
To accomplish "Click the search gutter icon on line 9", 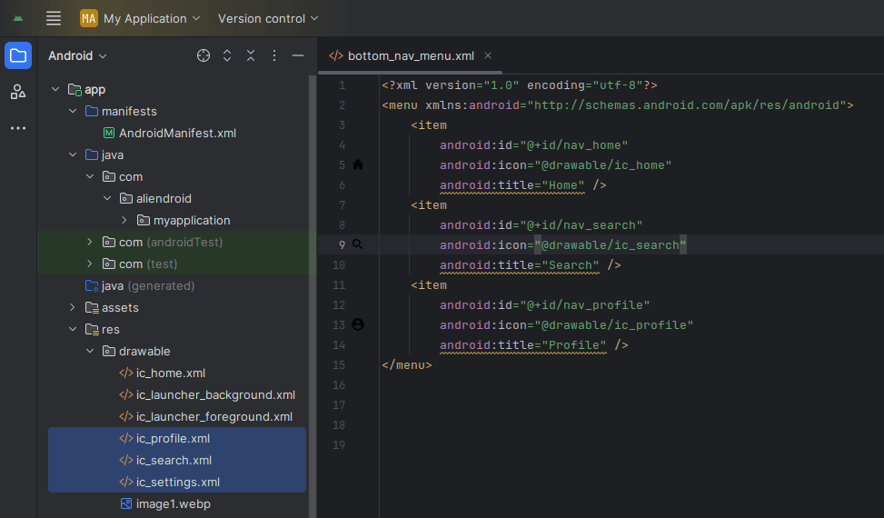I will (x=357, y=244).
